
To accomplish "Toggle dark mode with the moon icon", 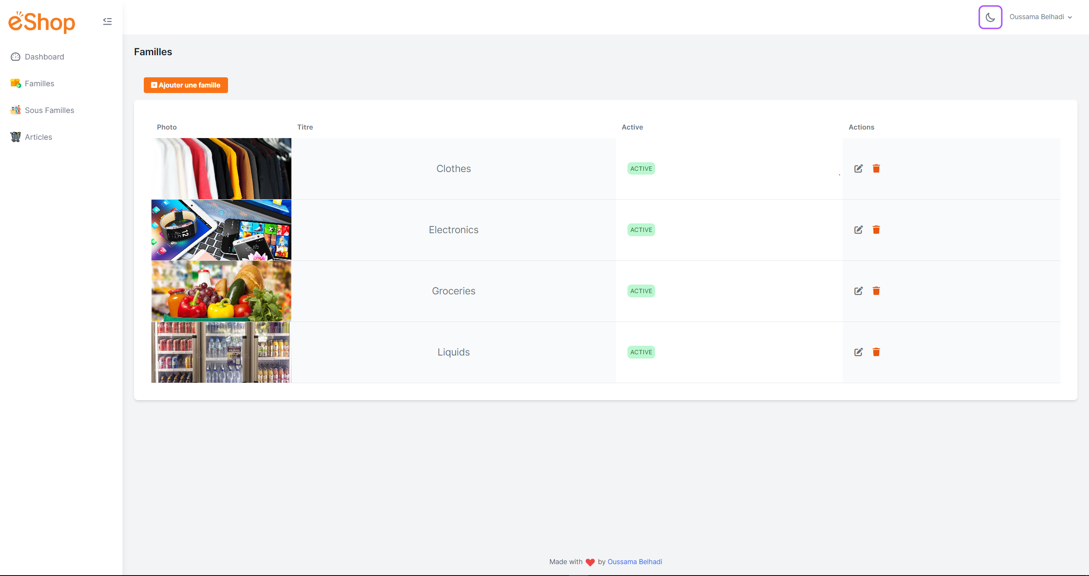I will pyautogui.click(x=990, y=17).
